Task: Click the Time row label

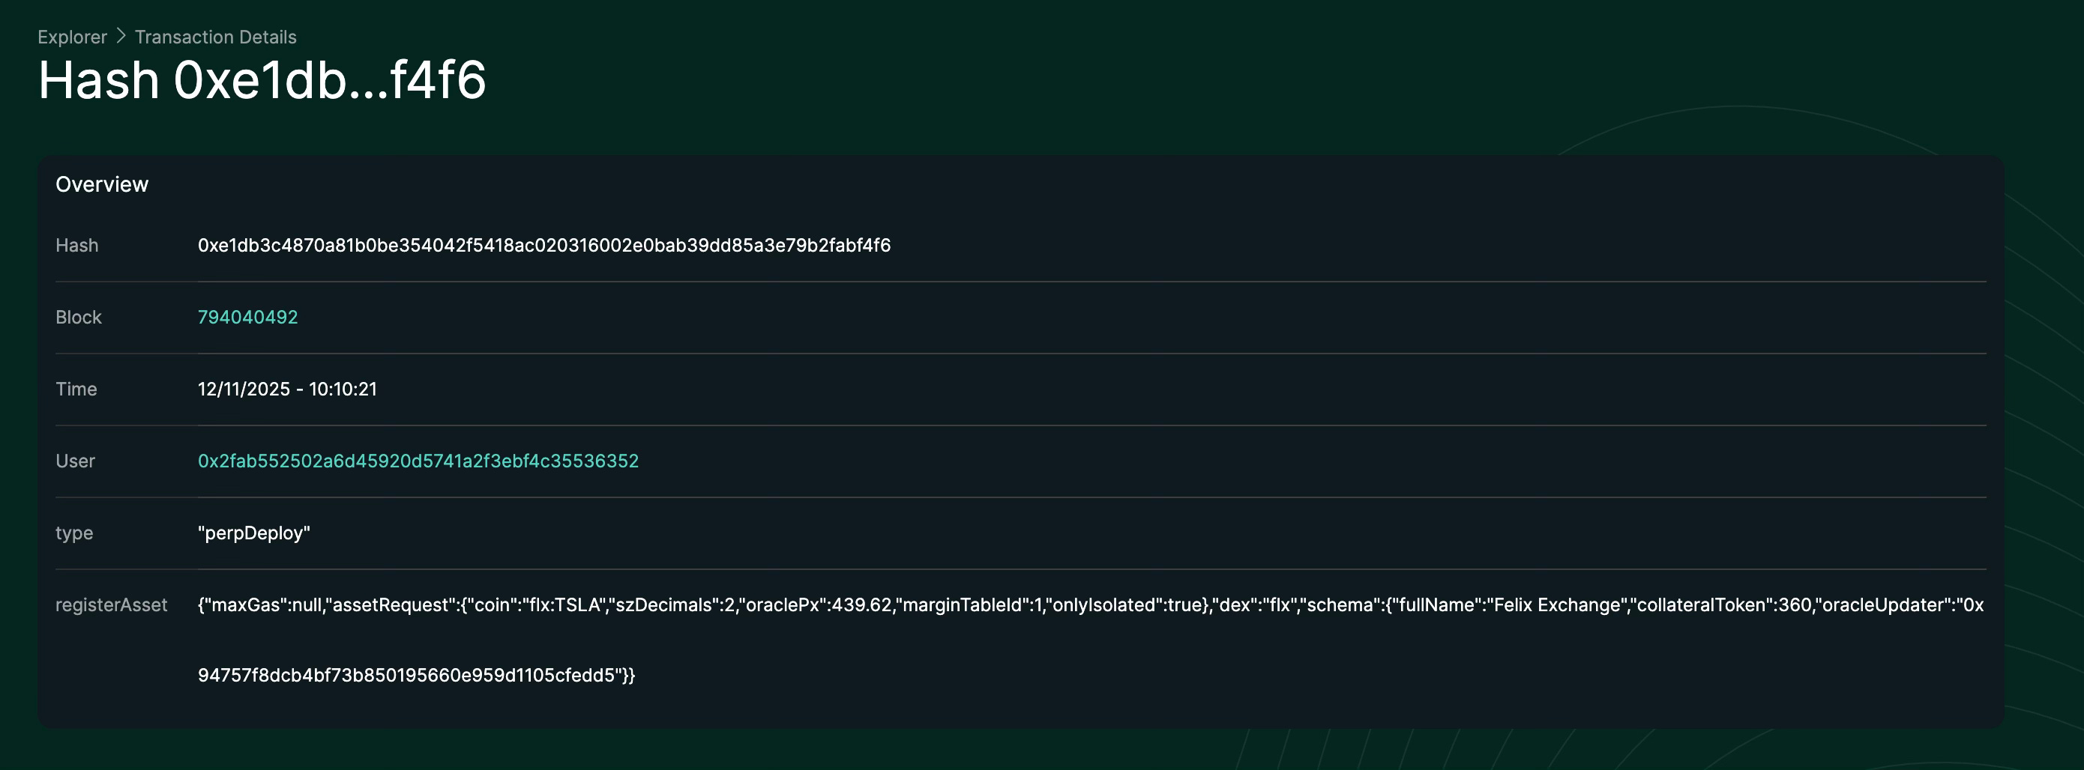Action: (76, 389)
